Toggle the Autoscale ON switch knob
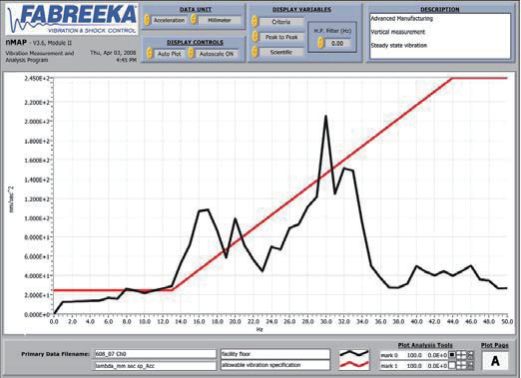The width and height of the screenshot is (521, 378). coord(191,53)
